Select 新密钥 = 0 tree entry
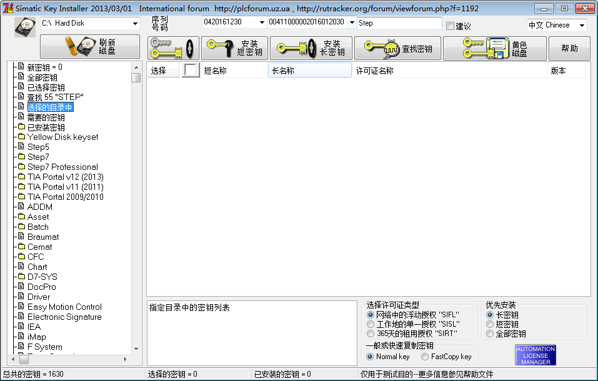 coord(44,67)
